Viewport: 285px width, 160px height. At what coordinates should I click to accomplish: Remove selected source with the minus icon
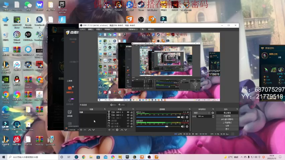[x=113, y=130]
